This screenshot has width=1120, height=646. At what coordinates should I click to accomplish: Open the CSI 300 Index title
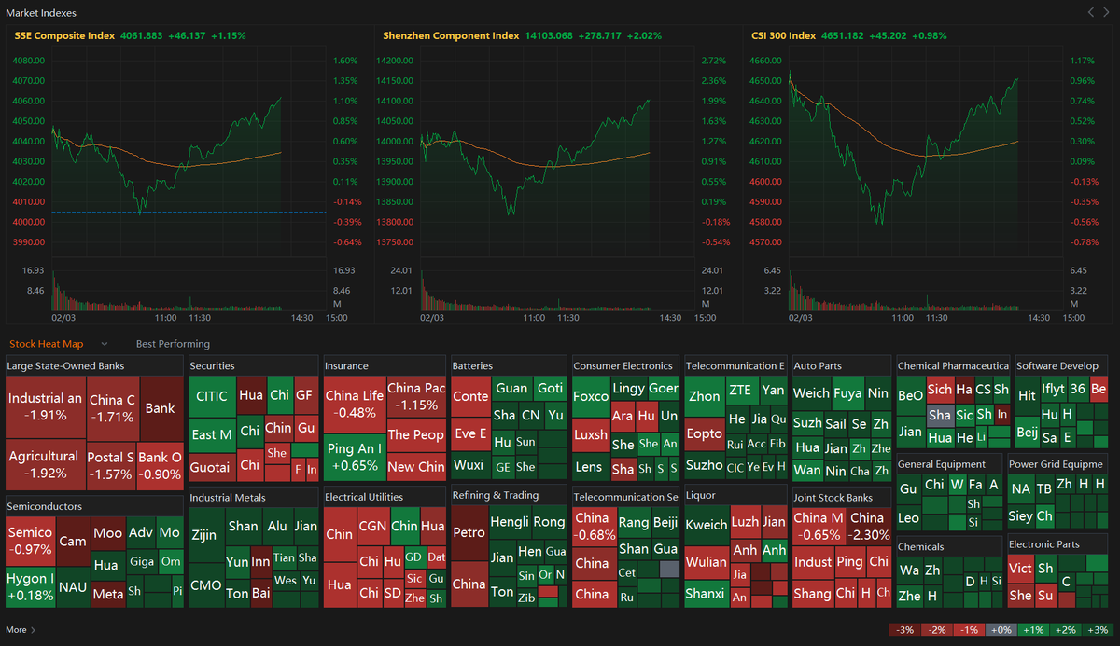[783, 35]
